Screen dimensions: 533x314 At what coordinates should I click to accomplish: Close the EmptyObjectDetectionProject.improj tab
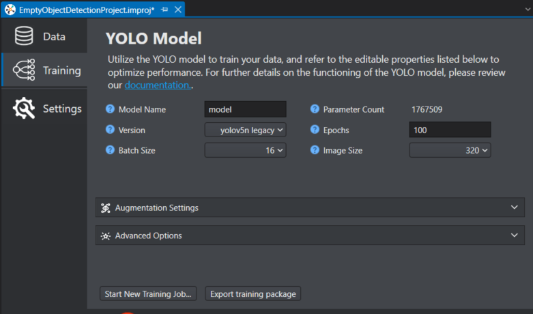coord(177,10)
